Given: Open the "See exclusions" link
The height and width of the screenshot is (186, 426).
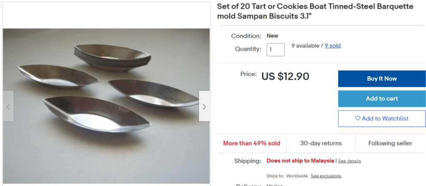Looking at the screenshot, I should [x=326, y=176].
